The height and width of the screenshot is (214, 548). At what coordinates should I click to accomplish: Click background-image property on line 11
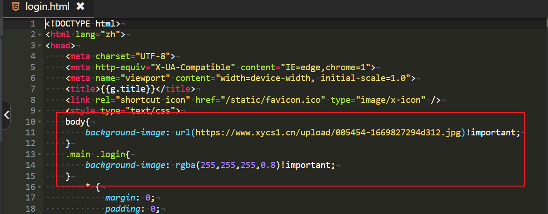[126, 133]
